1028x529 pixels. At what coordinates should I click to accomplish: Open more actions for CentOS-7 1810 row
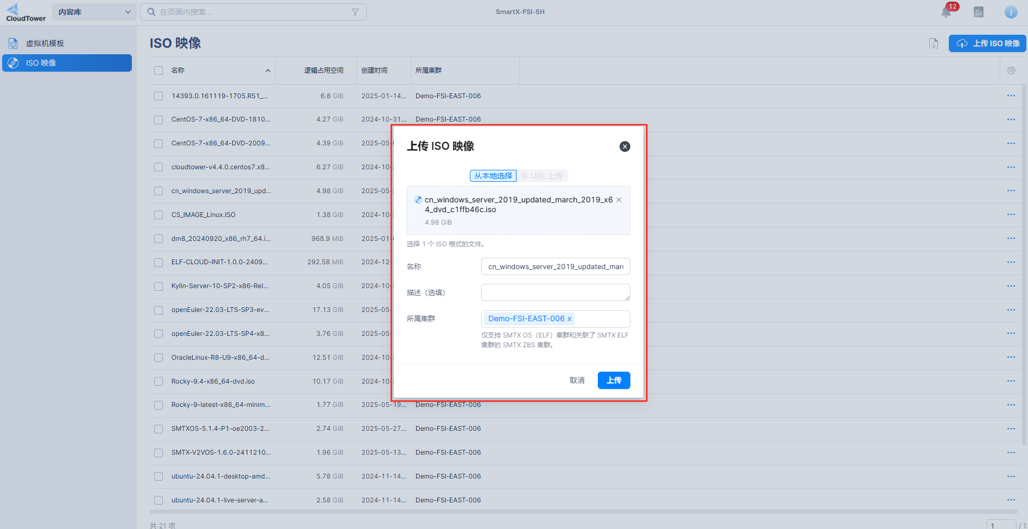pos(1011,119)
